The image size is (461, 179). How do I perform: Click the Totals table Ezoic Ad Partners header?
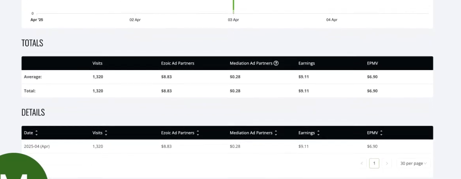177,63
